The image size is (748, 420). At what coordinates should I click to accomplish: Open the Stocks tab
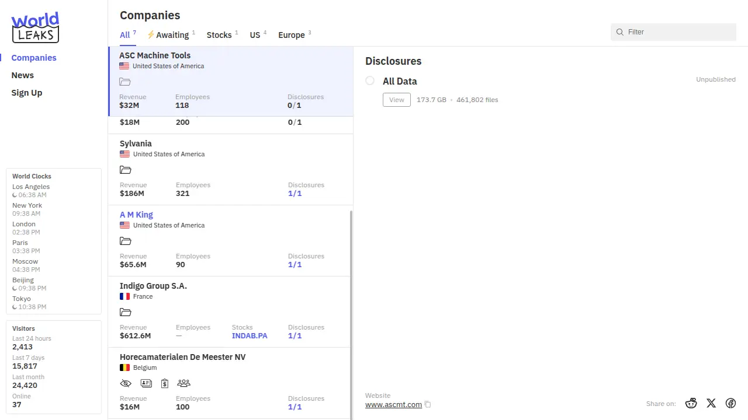tap(219, 35)
